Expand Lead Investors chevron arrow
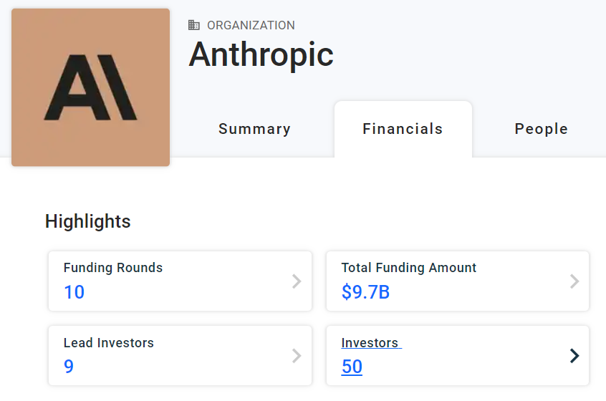The height and width of the screenshot is (401, 606). pos(297,356)
